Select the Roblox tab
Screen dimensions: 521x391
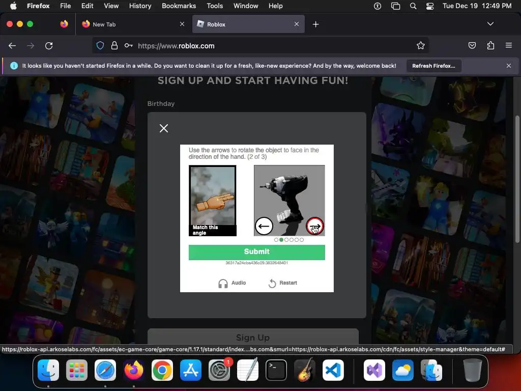coord(248,24)
